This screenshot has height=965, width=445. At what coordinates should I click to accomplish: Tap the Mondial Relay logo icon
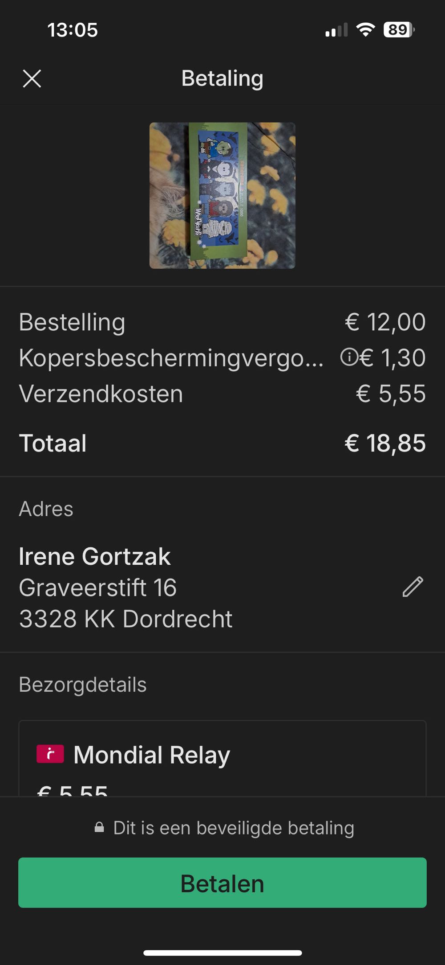50,754
